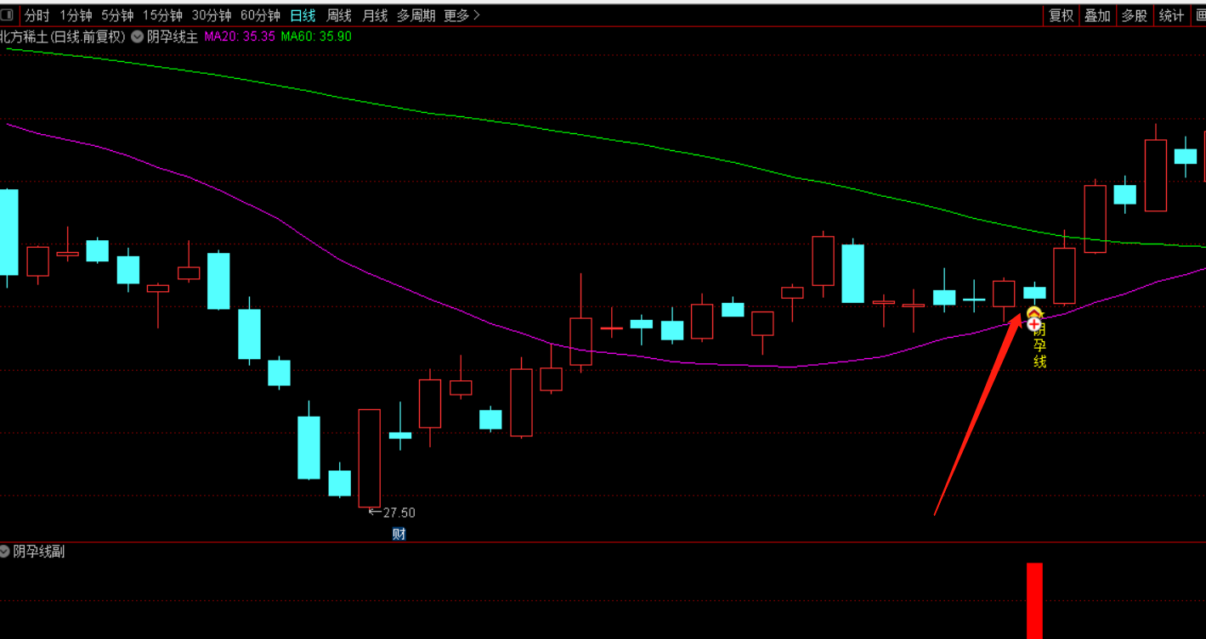This screenshot has height=639, width=1206.
Task: Open the 阴孕线副 indicator dropdown arrow
Action: click(x=5, y=552)
